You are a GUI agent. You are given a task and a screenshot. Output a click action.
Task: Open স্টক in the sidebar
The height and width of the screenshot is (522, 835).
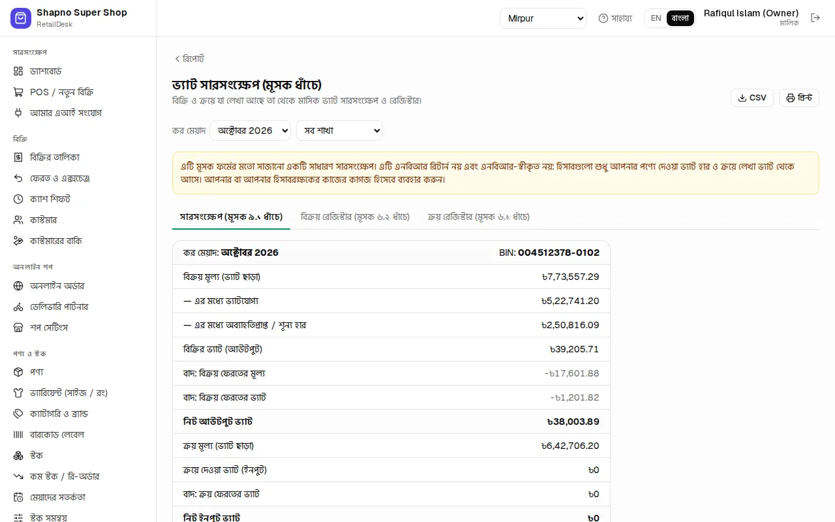click(x=78, y=455)
